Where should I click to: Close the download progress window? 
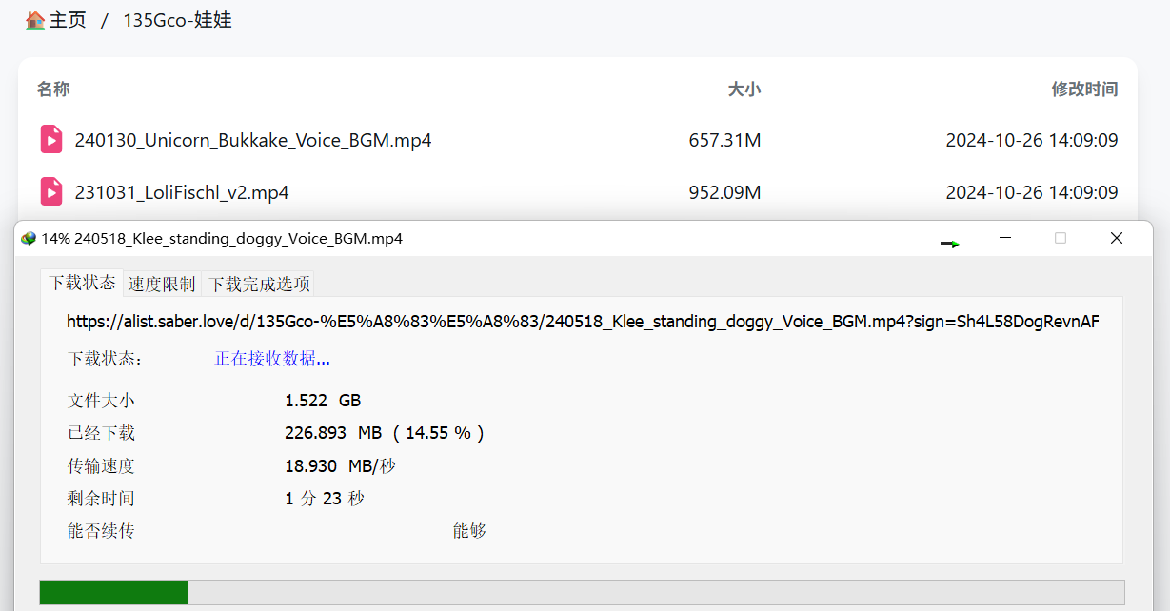click(1117, 238)
